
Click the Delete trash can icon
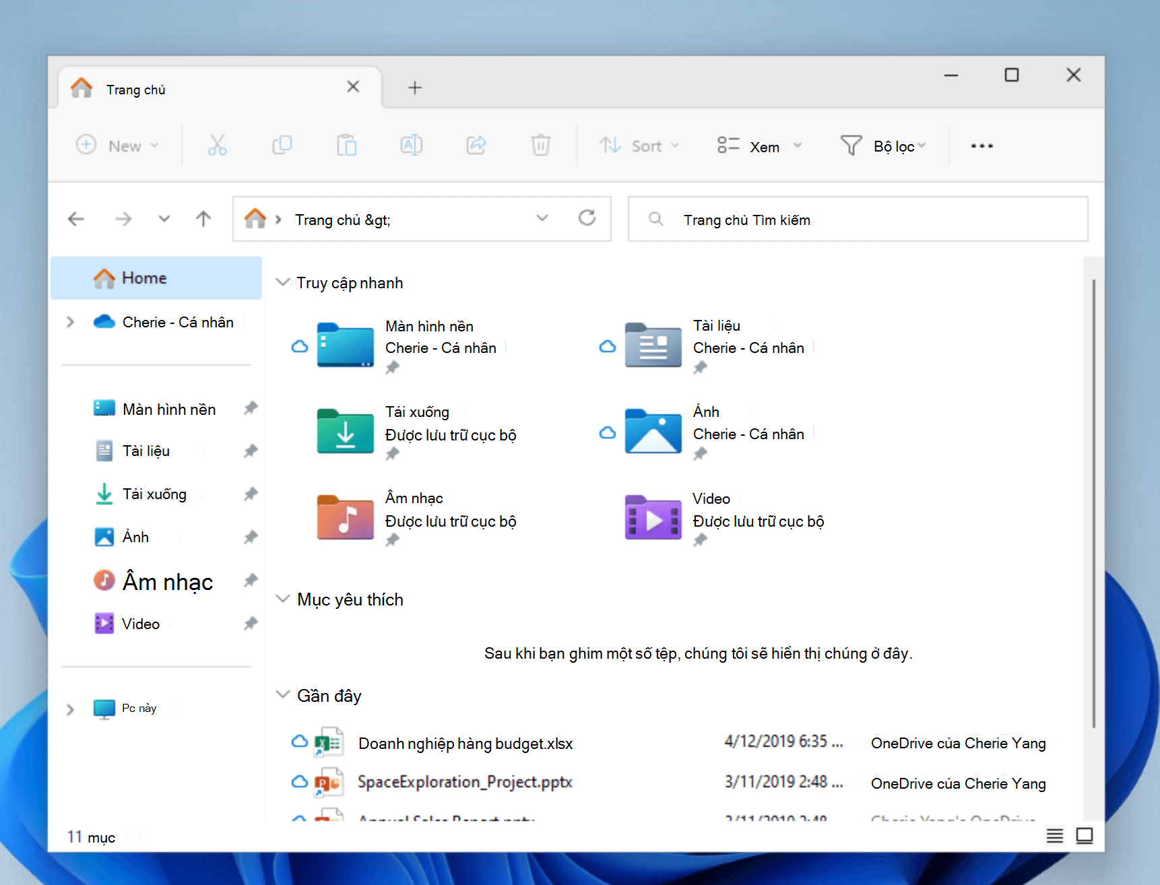pyautogui.click(x=540, y=145)
